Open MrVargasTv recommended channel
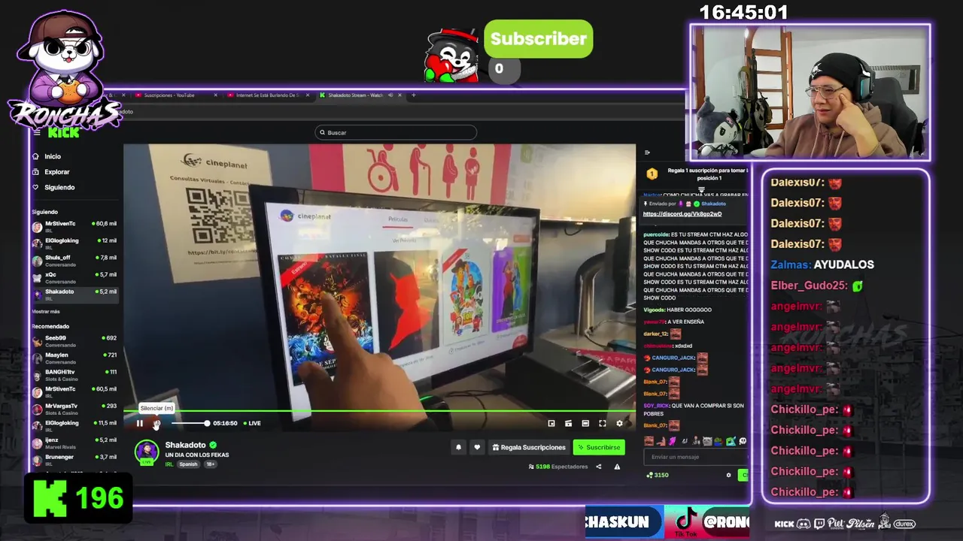The height and width of the screenshot is (541, 963). pyautogui.click(x=74, y=409)
